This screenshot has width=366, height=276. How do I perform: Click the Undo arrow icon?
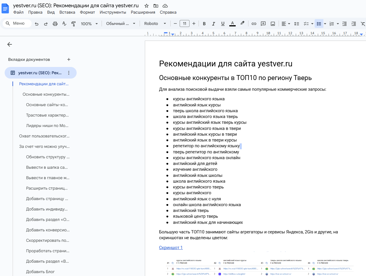tap(37, 24)
